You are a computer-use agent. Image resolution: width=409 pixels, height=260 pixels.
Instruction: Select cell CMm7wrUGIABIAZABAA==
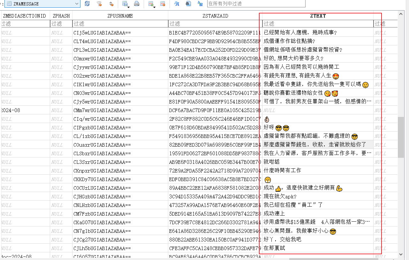click(x=120, y=110)
